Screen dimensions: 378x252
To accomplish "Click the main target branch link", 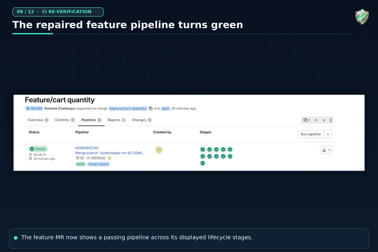I will click(x=166, y=108).
